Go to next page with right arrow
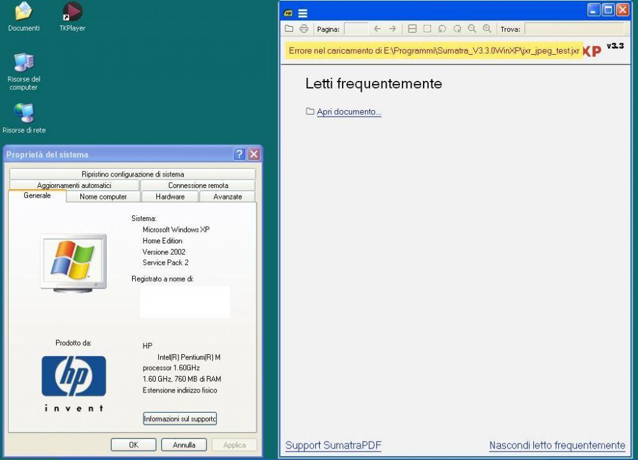This screenshot has width=638, height=460. pos(392,29)
